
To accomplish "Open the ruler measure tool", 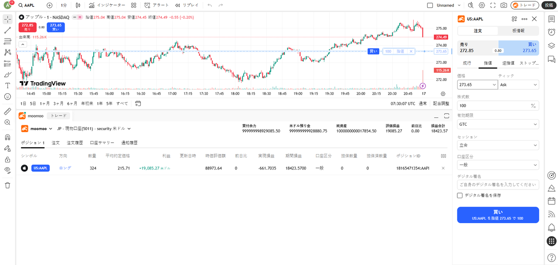I will pos(7,112).
